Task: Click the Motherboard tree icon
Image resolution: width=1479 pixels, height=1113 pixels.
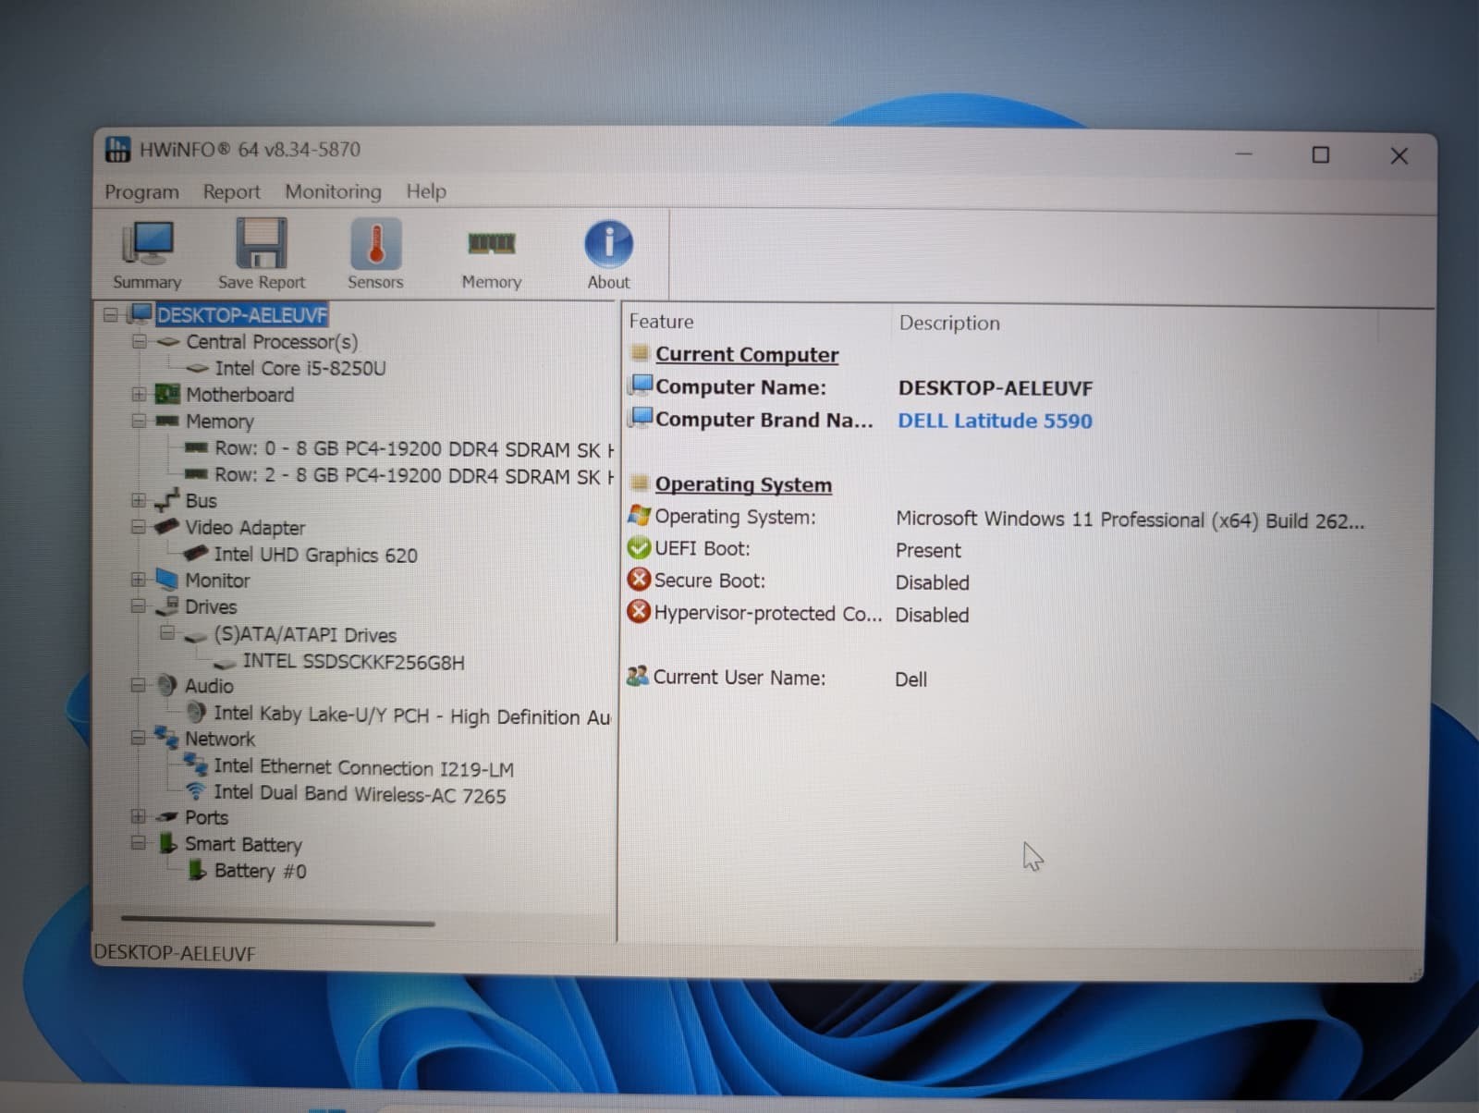Action: (166, 395)
